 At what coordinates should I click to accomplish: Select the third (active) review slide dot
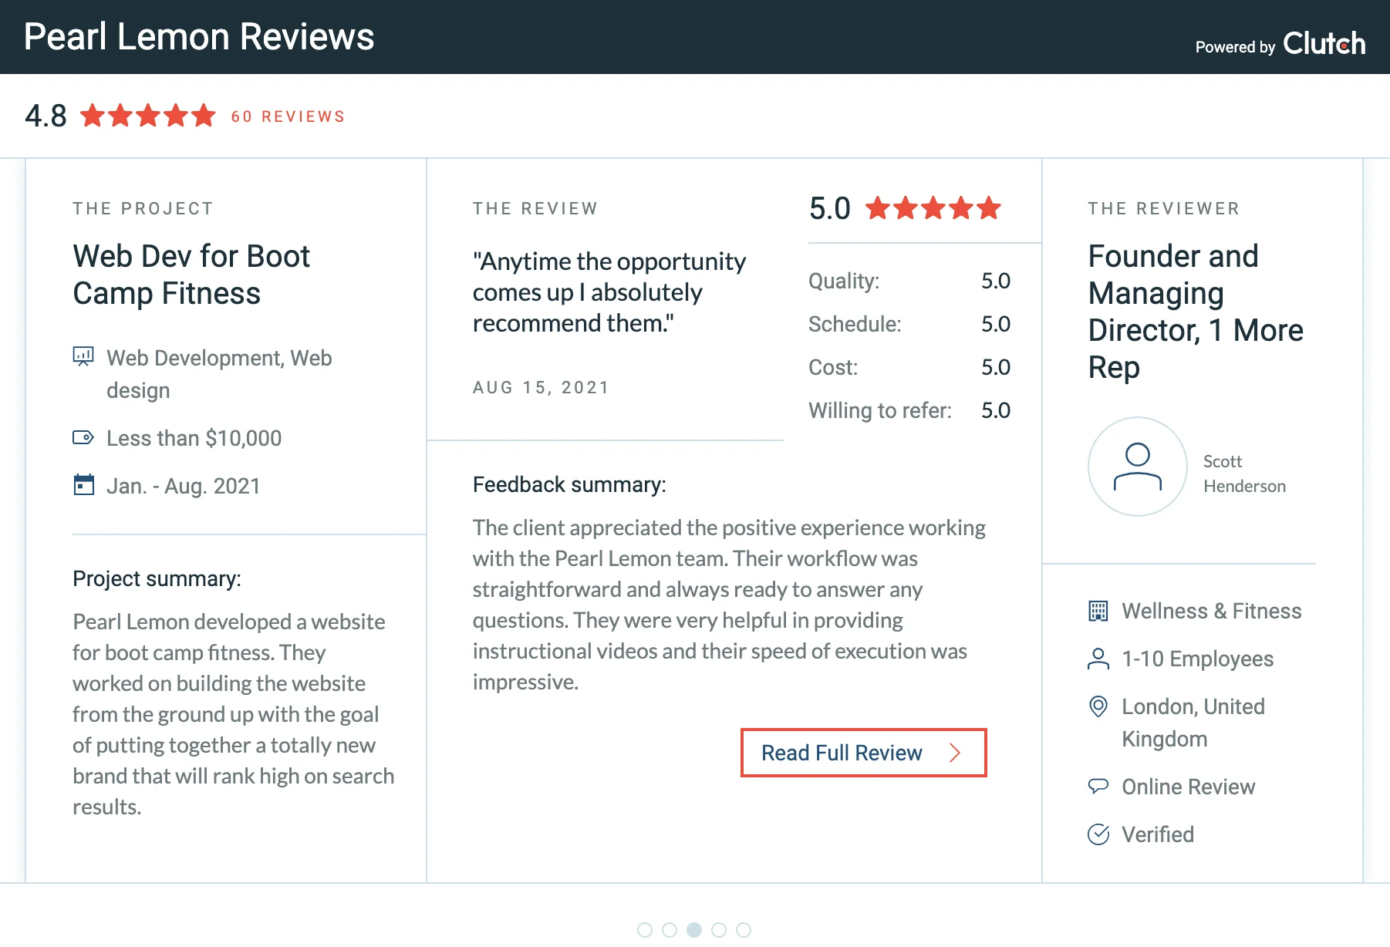694,930
